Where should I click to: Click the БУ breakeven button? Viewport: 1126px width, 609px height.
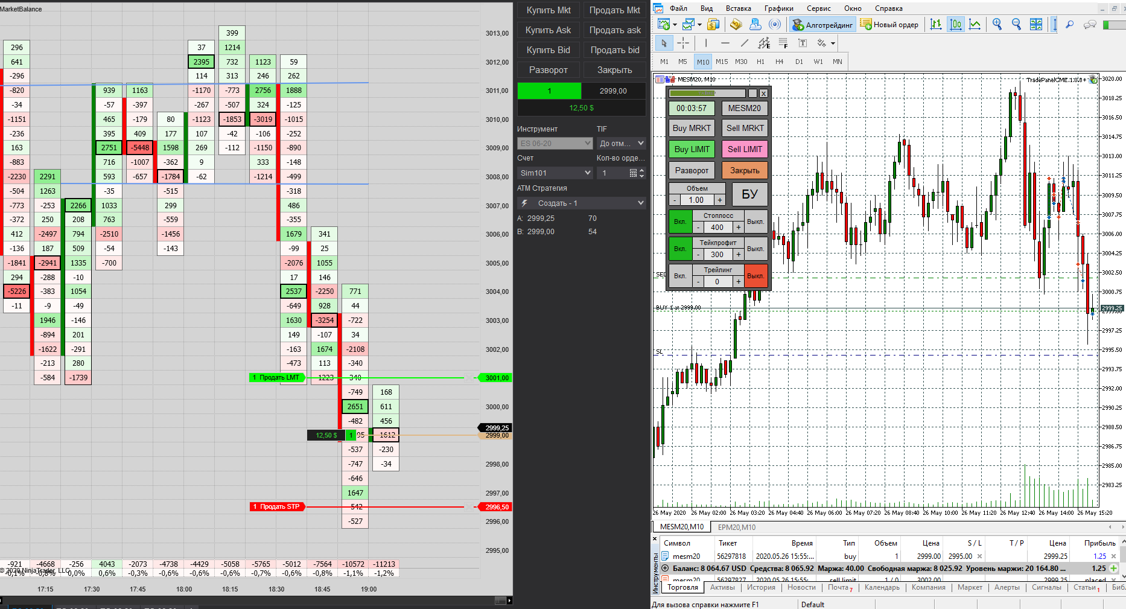[749, 194]
